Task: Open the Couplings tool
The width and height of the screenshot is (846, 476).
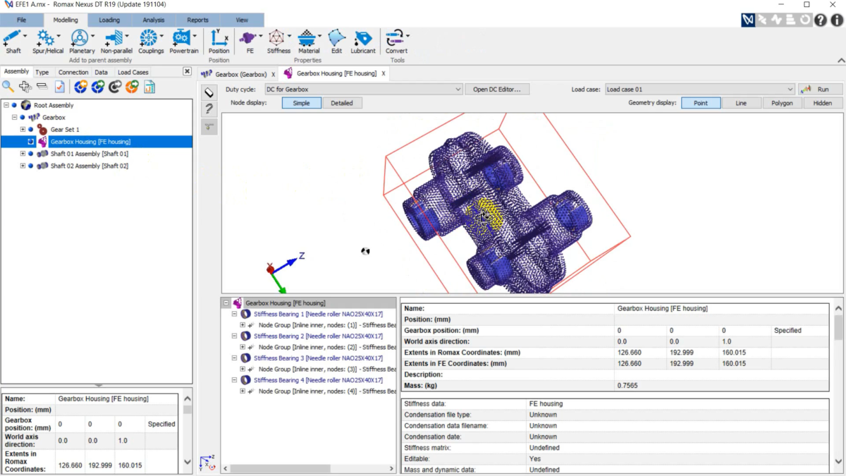Action: [x=150, y=41]
